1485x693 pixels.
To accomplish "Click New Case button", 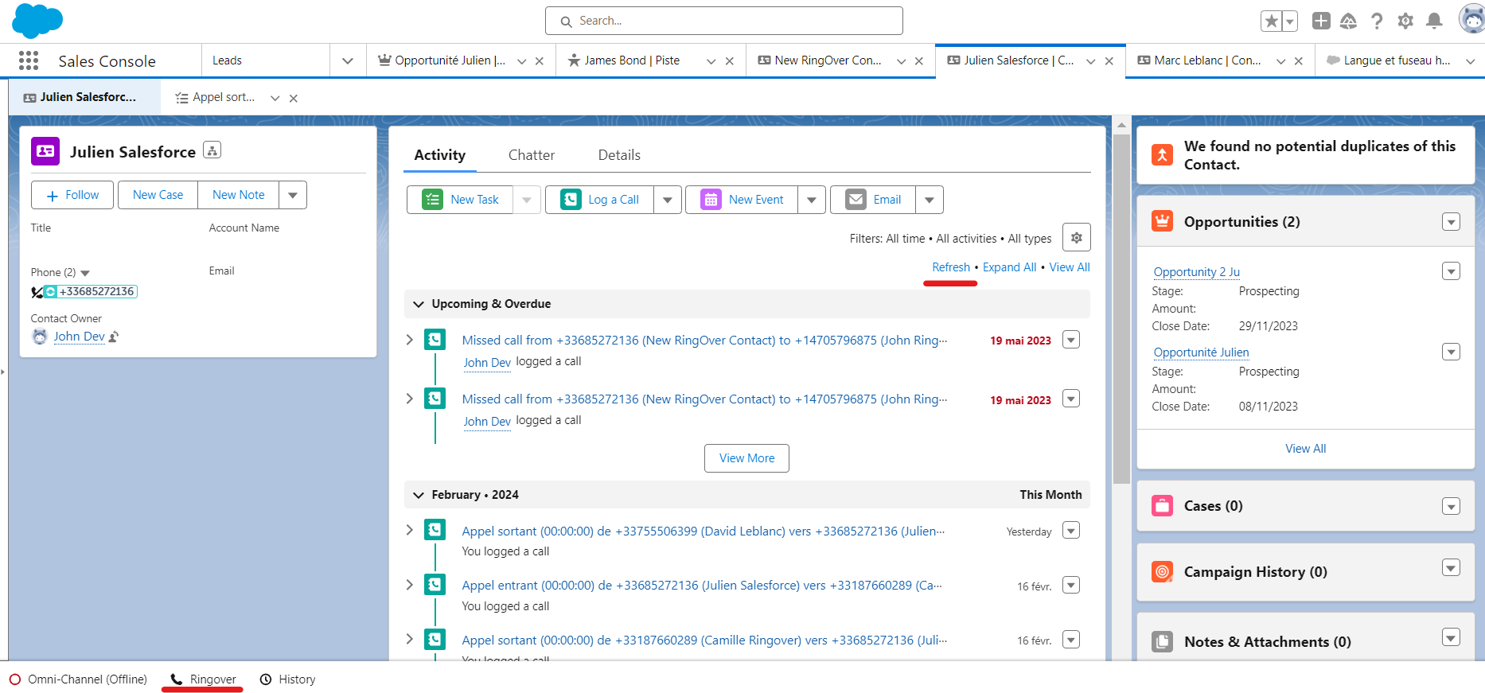I will click(x=158, y=195).
